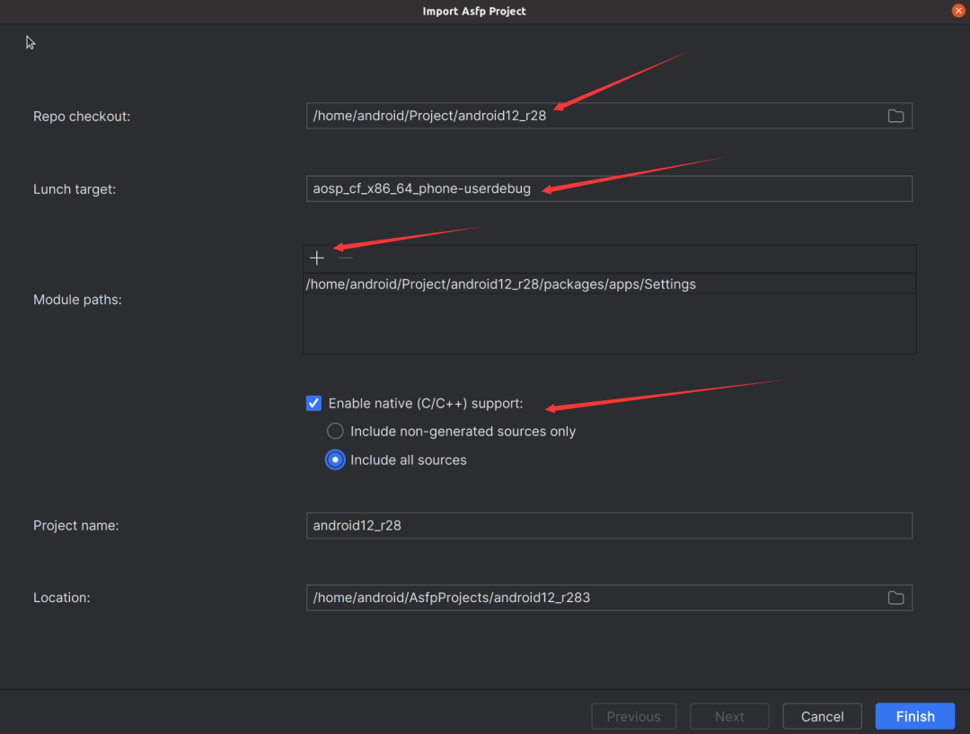The width and height of the screenshot is (970, 734).
Task: Browse folder for project Location
Action: pyautogui.click(x=895, y=598)
